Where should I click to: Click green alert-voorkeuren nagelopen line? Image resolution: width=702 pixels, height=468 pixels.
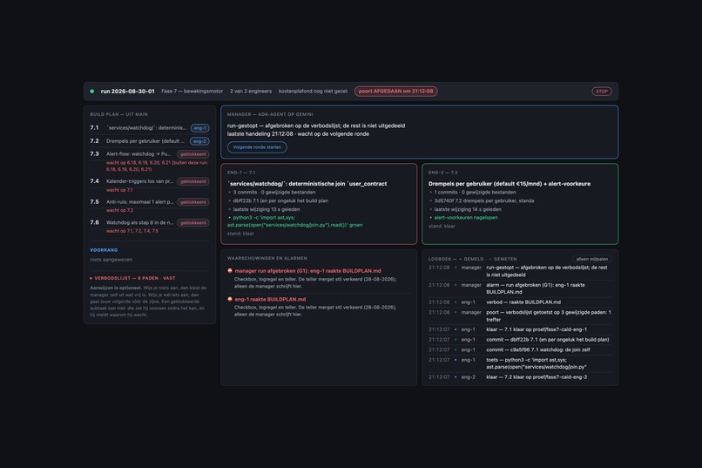tap(466, 218)
